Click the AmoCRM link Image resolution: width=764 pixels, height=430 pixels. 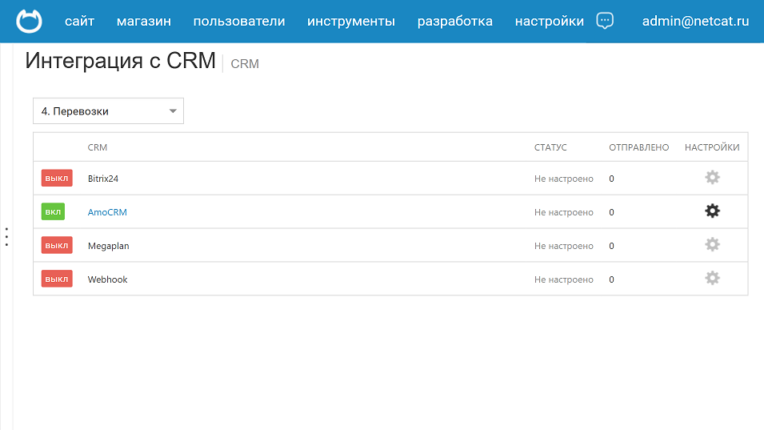click(x=107, y=212)
